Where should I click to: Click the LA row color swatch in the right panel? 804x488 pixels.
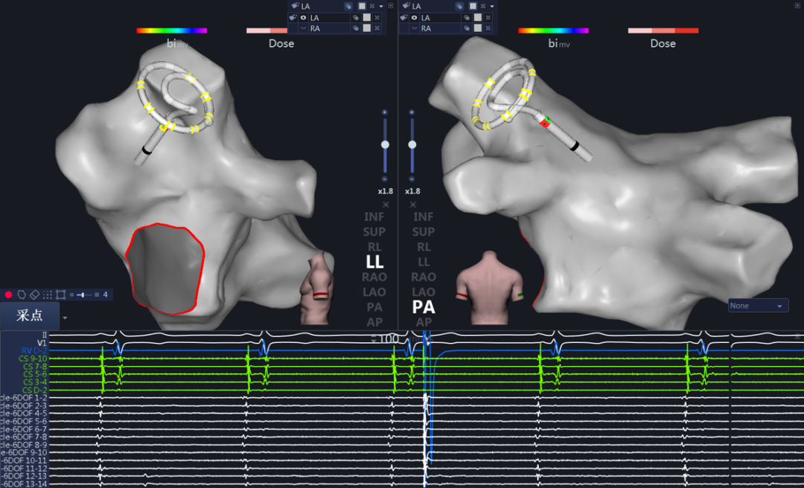pyautogui.click(x=477, y=17)
